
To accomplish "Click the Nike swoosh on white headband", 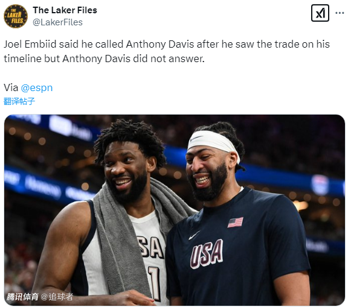I will coord(196,138).
